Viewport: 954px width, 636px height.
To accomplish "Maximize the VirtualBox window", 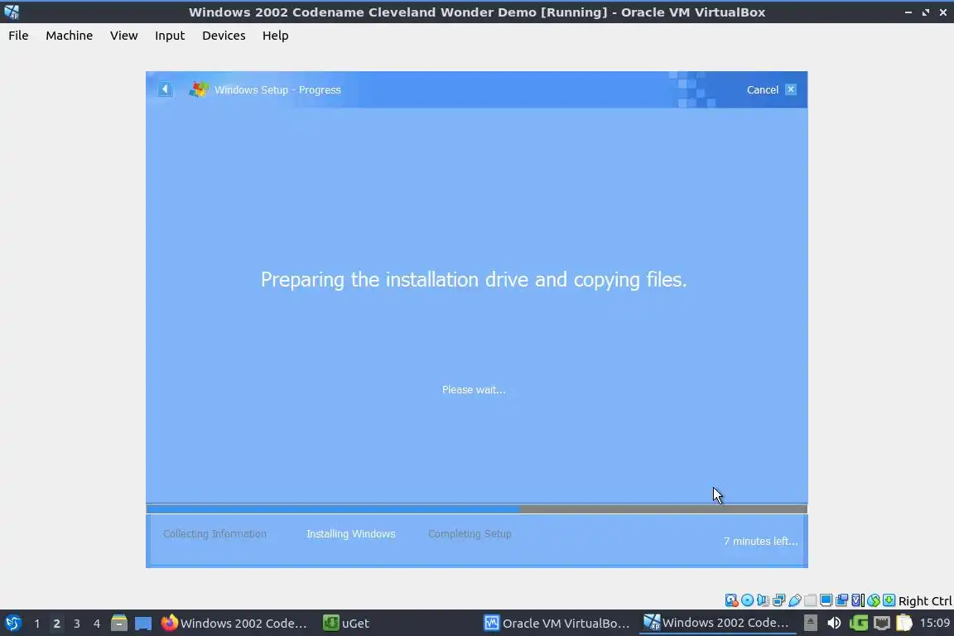I will click(x=925, y=12).
